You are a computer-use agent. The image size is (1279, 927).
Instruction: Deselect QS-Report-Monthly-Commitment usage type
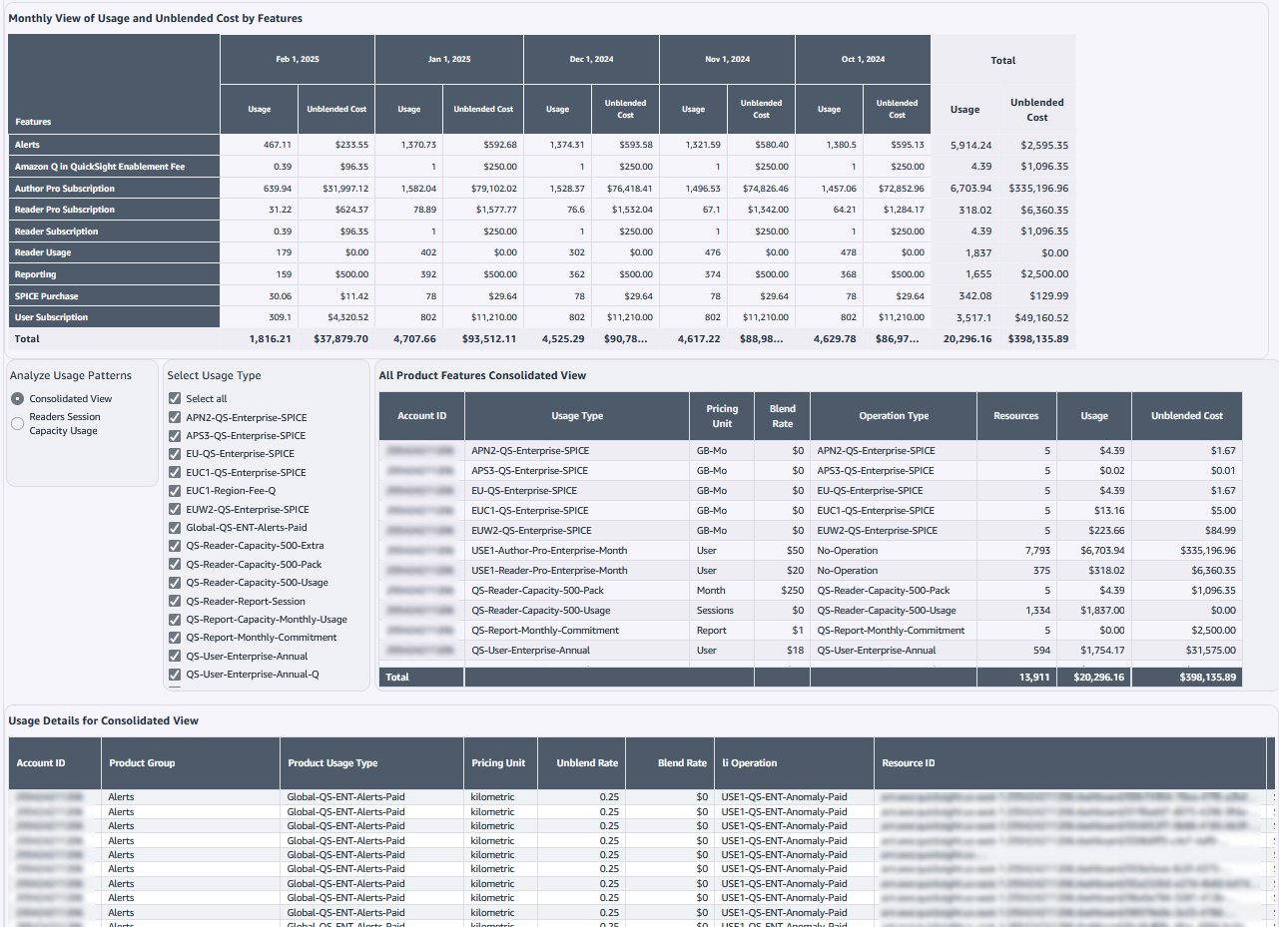(x=176, y=638)
